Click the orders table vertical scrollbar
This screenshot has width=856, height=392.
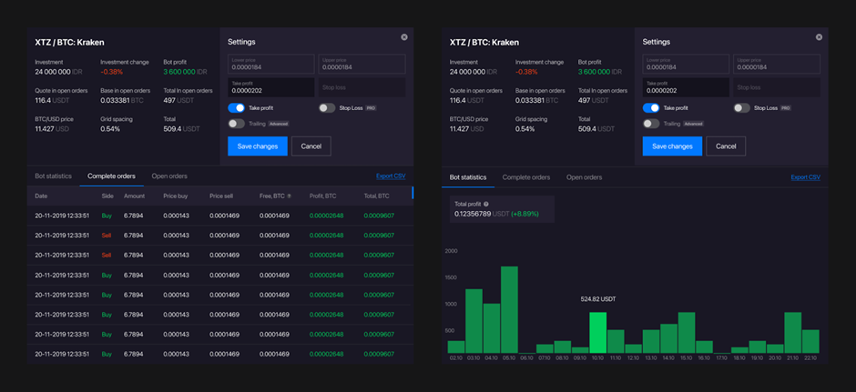tap(413, 194)
